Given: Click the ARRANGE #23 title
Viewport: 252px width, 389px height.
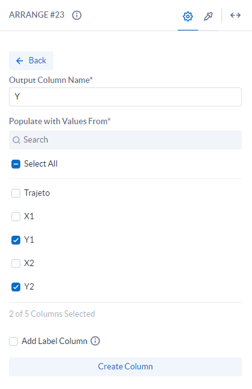Looking at the screenshot, I should click(37, 15).
